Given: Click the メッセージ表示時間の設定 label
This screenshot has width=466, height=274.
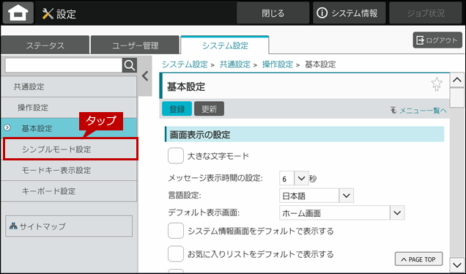Looking at the screenshot, I should tap(215, 178).
